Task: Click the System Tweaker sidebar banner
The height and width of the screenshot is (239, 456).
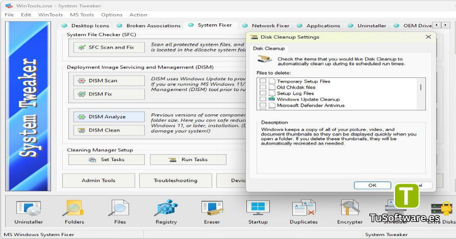Action: 28,106
